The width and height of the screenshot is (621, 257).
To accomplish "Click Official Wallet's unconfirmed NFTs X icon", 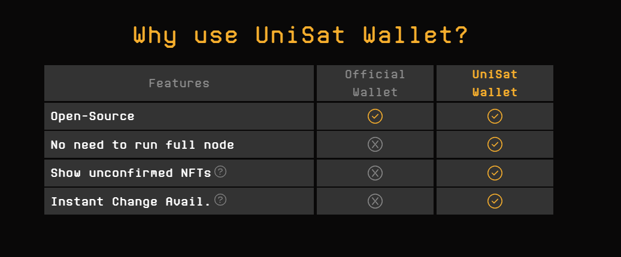I will pos(375,173).
